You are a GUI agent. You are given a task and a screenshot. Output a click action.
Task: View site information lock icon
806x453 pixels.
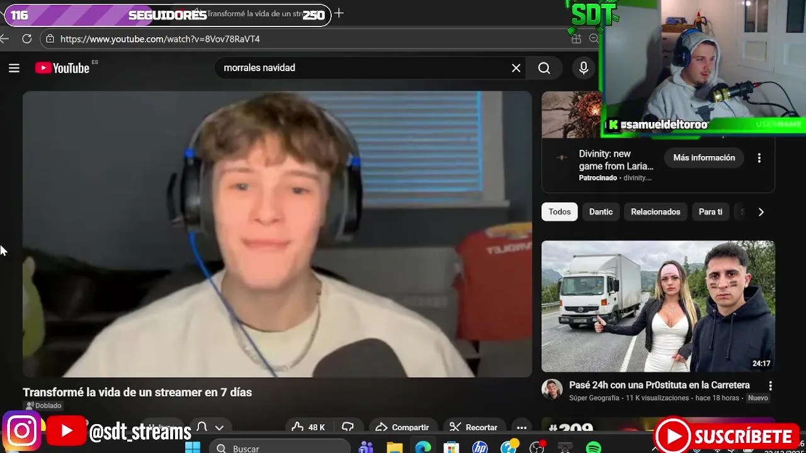50,39
